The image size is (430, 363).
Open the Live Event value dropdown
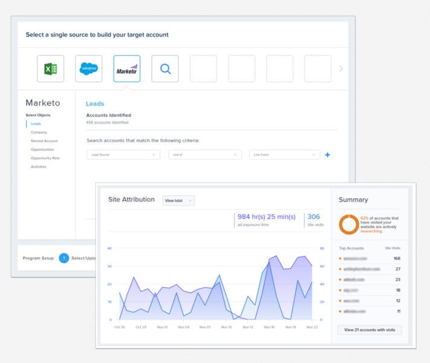coord(285,155)
